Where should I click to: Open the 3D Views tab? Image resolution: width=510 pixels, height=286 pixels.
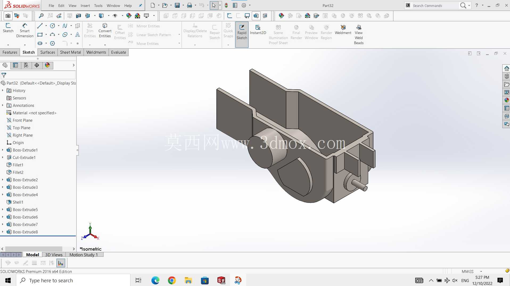(54, 255)
